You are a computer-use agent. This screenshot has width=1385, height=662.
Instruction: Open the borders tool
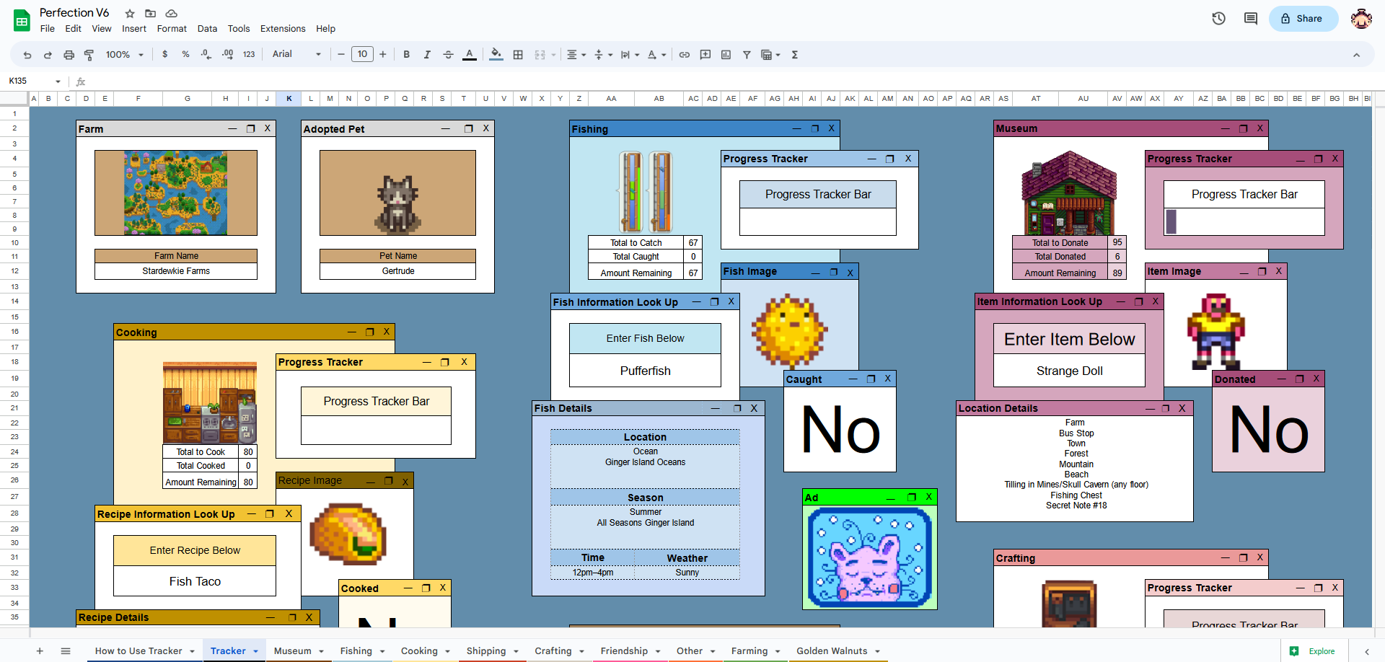[518, 55]
